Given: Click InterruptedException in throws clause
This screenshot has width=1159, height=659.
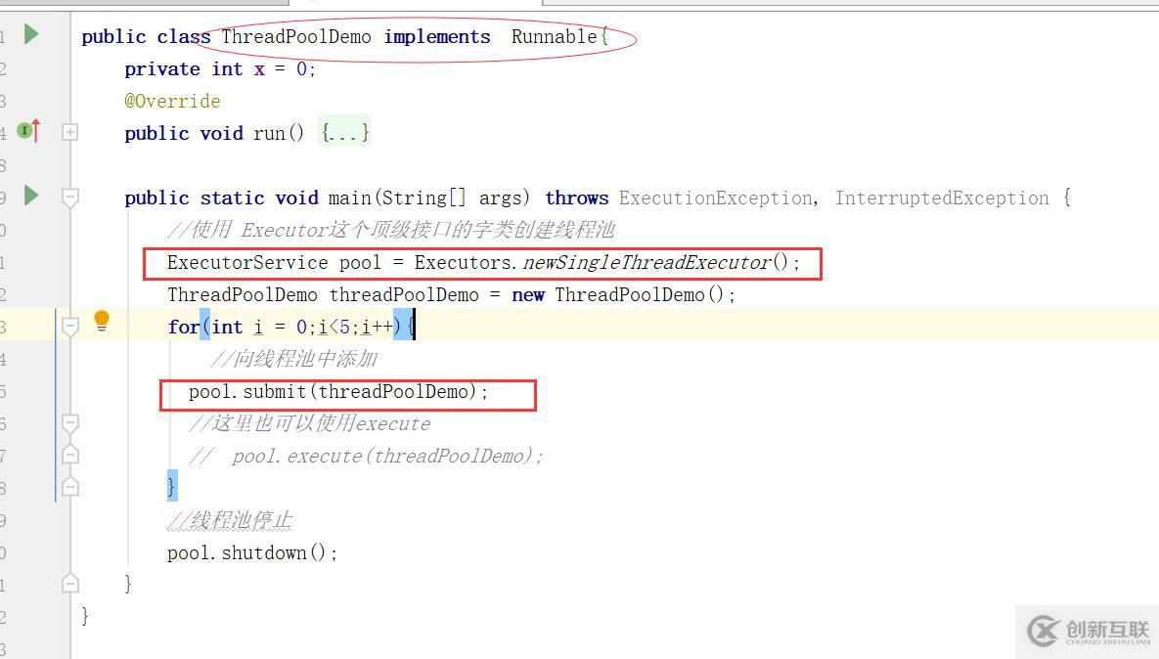Looking at the screenshot, I should (942, 198).
